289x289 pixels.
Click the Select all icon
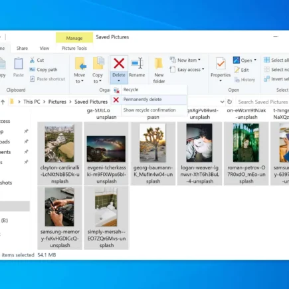point(266,60)
